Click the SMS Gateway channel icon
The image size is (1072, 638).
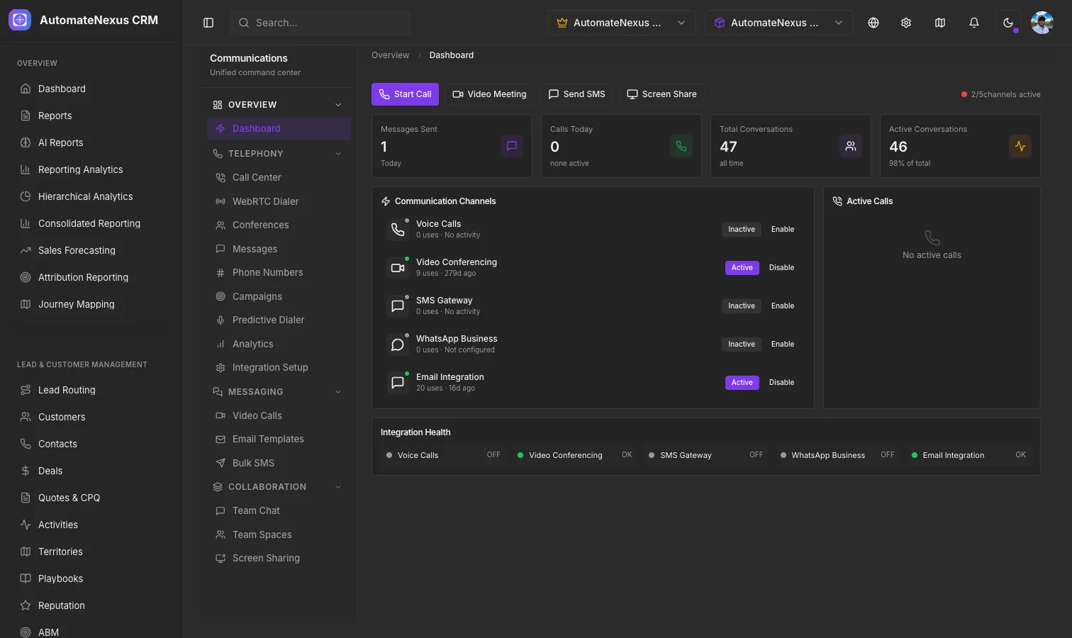coord(398,306)
